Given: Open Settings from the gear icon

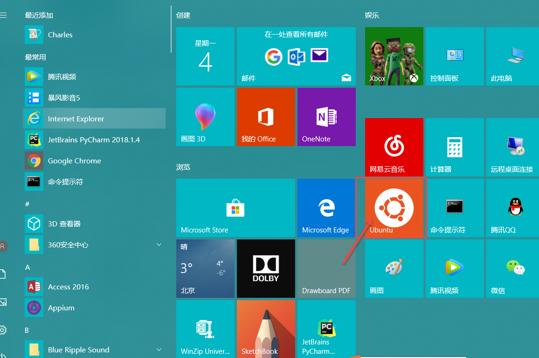Looking at the screenshot, I should coord(3,330).
